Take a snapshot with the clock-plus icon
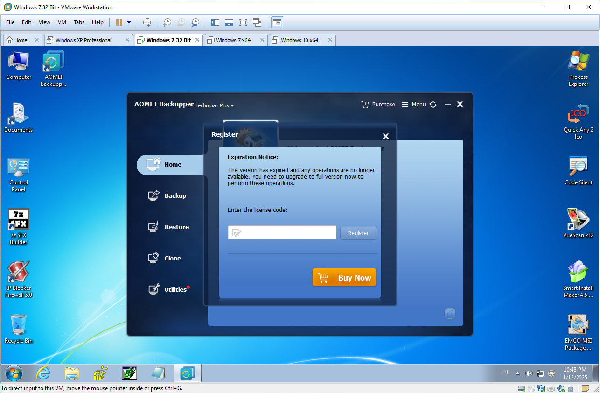The image size is (600, 393). tap(167, 22)
